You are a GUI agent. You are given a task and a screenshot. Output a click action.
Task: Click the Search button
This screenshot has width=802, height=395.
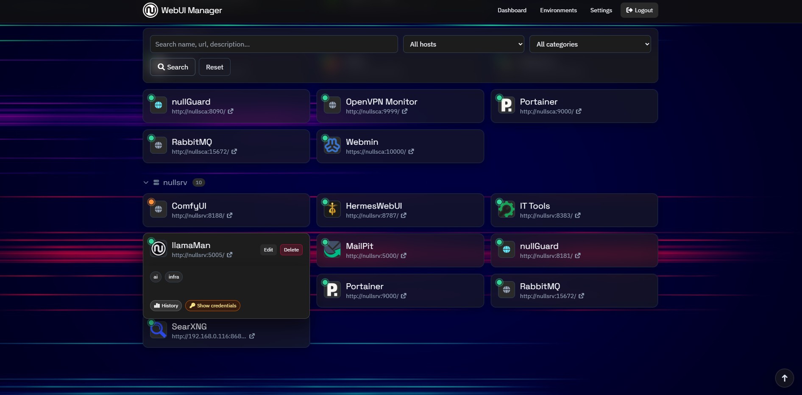click(173, 67)
